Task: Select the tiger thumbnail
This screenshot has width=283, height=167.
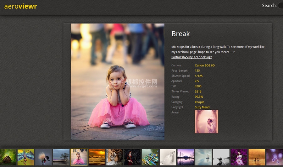Action: [x=114, y=157]
